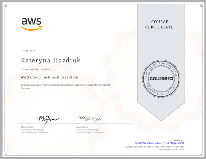Viewport: 206px width, 159px height.
Task: Click the text 'has successfully completed'
Action: click(x=36, y=69)
